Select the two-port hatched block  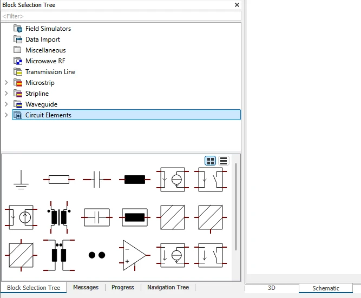173,217
